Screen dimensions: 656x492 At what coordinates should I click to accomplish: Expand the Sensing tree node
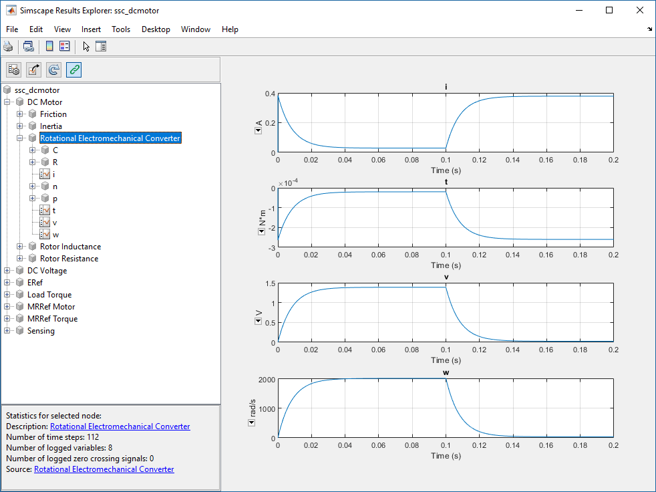click(7, 331)
